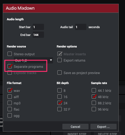
Task: Open the Out 1,2 output dropdown
Action: tap(33, 60)
